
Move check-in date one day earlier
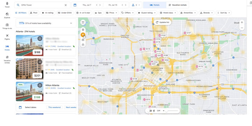pyautogui.click(x=97, y=5)
